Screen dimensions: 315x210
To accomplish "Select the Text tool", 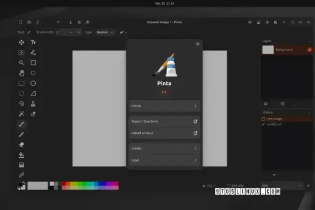I will coord(33,43).
